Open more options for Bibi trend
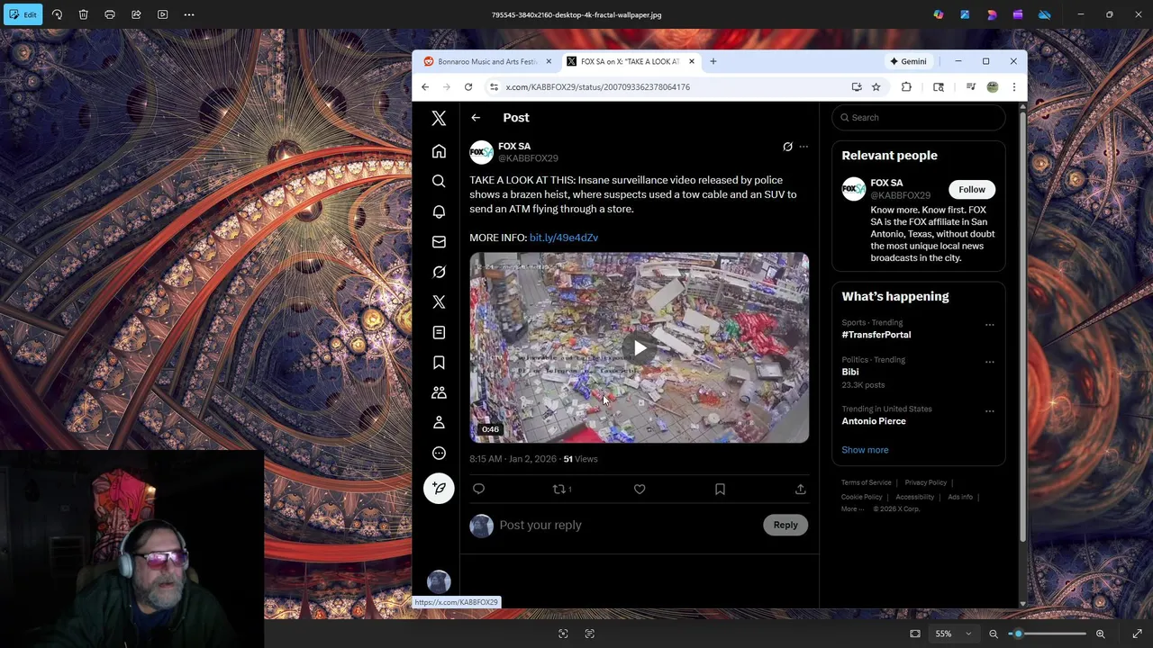 [990, 362]
